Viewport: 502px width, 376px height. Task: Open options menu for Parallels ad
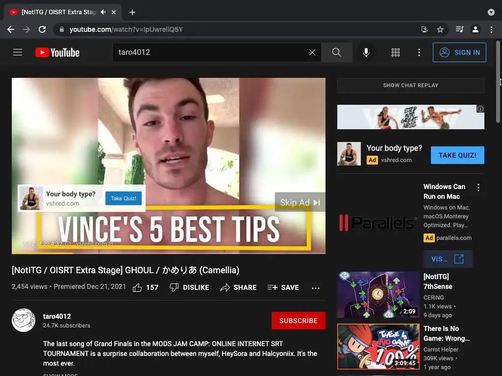pos(478,188)
